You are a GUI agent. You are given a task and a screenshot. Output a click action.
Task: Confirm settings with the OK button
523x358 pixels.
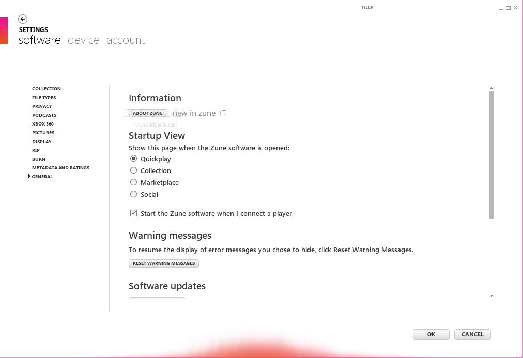pos(431,334)
